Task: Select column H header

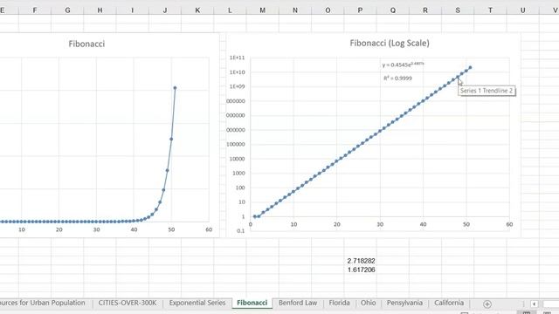Action: coord(100,10)
